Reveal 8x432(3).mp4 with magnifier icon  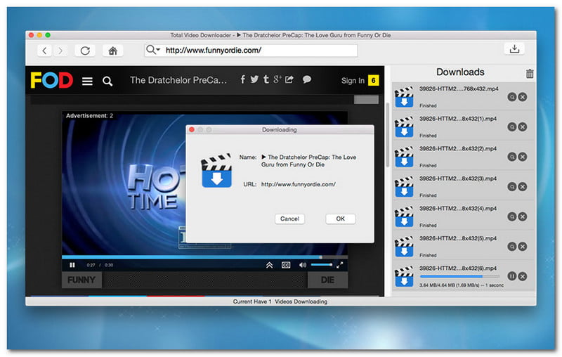point(512,187)
